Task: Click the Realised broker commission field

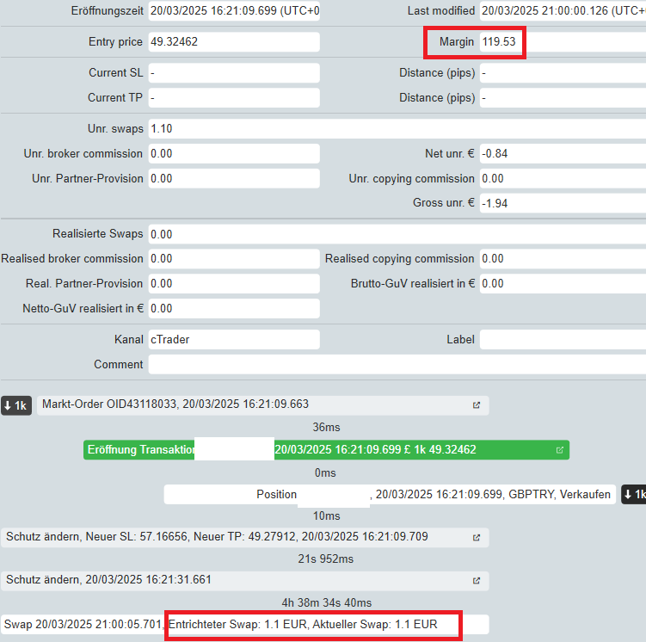Action: pyautogui.click(x=234, y=259)
